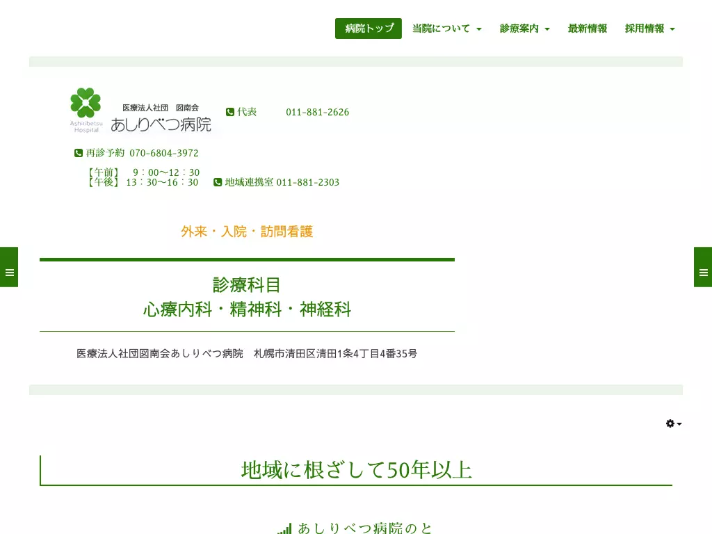Click the 診療科目 heading
The image size is (712, 534).
[x=247, y=284]
